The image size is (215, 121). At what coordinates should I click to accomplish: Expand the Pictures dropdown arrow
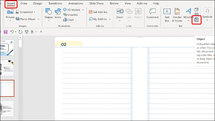(10, 21)
